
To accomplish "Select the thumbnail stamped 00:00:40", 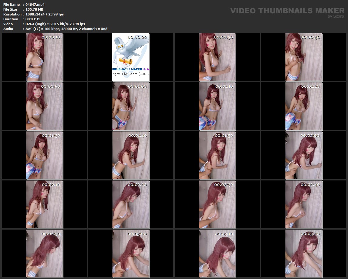I will pyautogui.click(x=304, y=57).
